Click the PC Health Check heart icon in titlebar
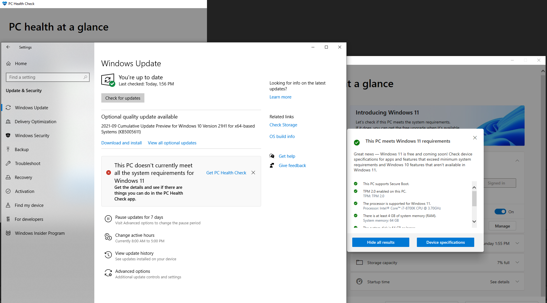The width and height of the screenshot is (547, 303). click(5, 4)
